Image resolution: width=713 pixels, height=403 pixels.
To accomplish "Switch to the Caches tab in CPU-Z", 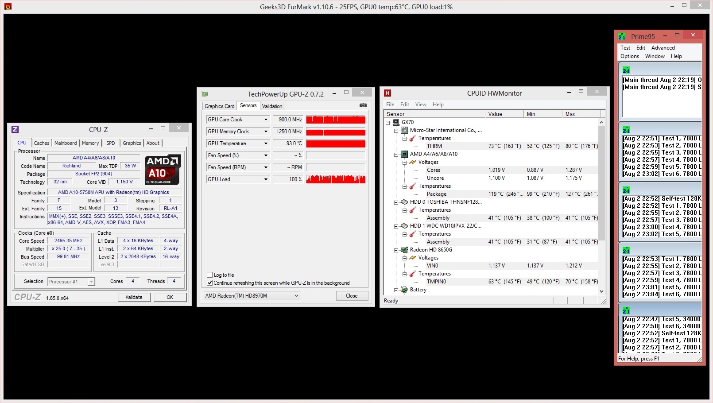I will (42, 143).
